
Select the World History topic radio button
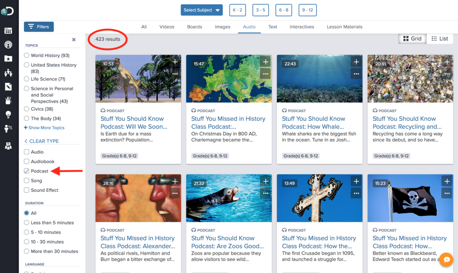click(x=27, y=55)
